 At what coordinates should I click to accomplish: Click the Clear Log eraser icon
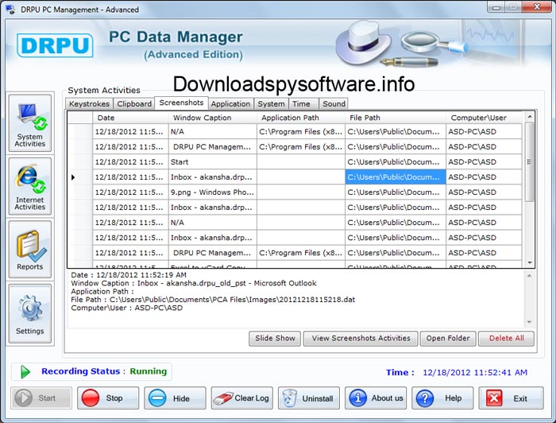(222, 398)
